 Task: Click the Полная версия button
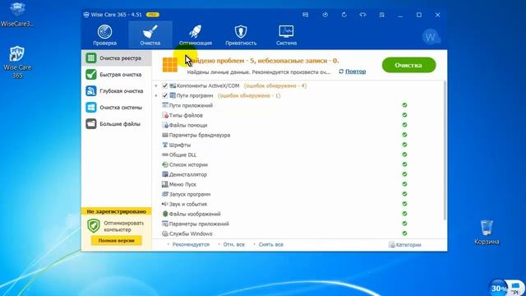point(117,241)
